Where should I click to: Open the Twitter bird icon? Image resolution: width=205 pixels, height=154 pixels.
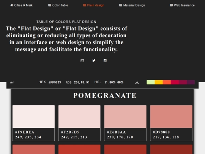pyautogui.click(x=94, y=60)
